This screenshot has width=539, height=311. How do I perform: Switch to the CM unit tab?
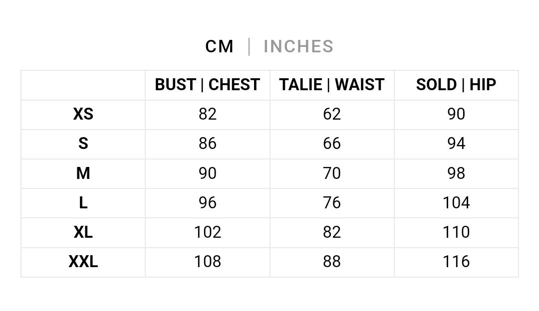[219, 46]
